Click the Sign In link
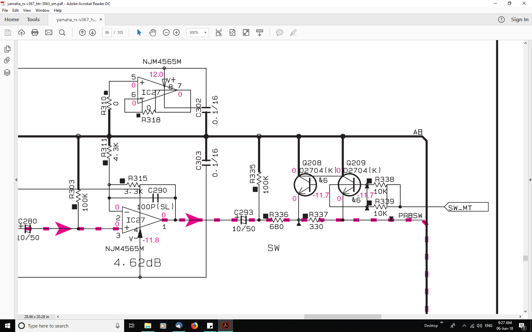 (x=520, y=20)
